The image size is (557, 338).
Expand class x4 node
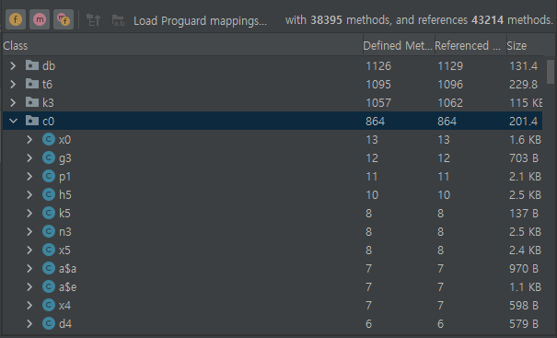click(29, 305)
